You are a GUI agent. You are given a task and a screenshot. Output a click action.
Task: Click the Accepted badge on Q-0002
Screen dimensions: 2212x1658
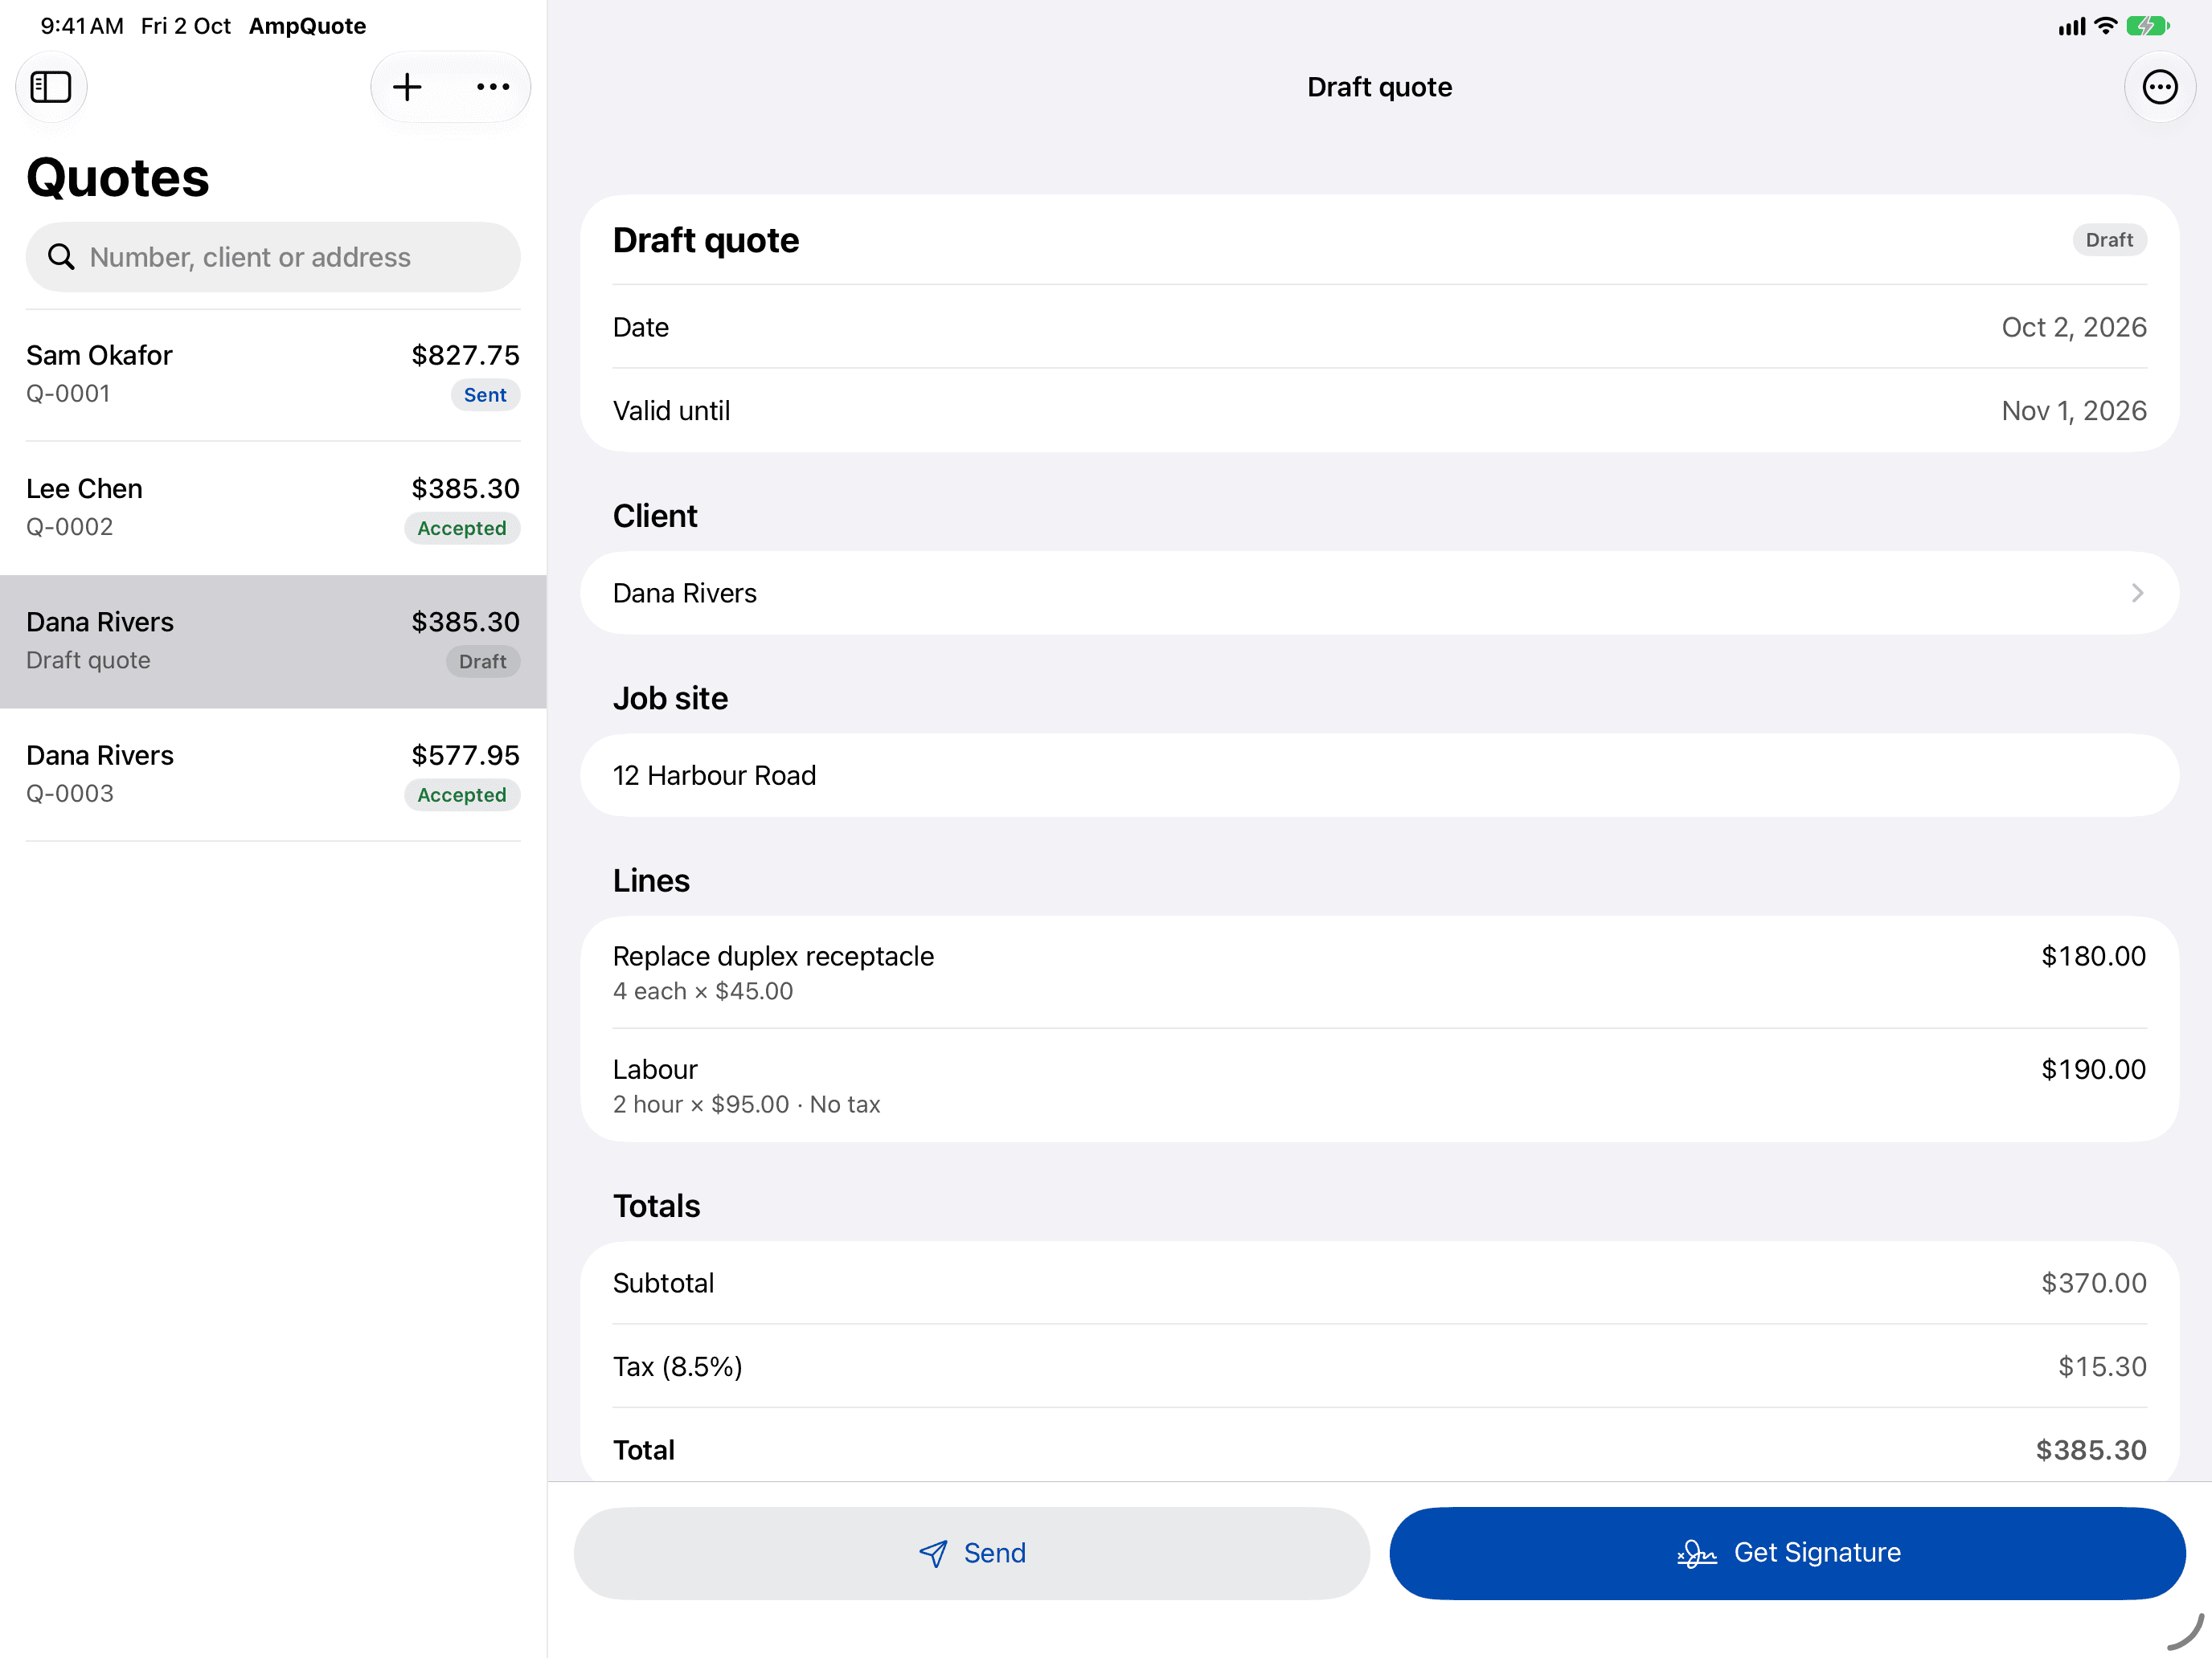click(462, 528)
